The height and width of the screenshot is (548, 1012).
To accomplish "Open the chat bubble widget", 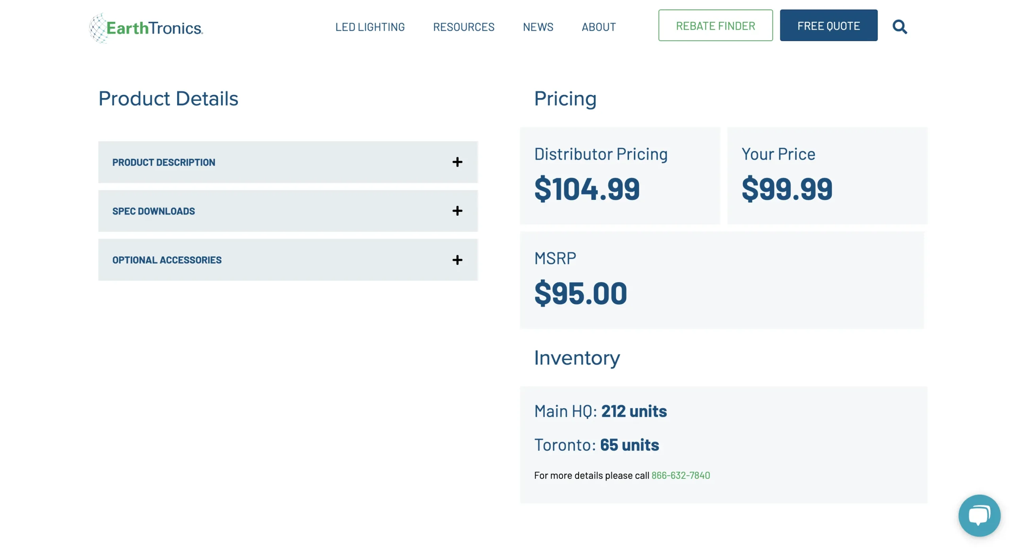I will click(979, 515).
